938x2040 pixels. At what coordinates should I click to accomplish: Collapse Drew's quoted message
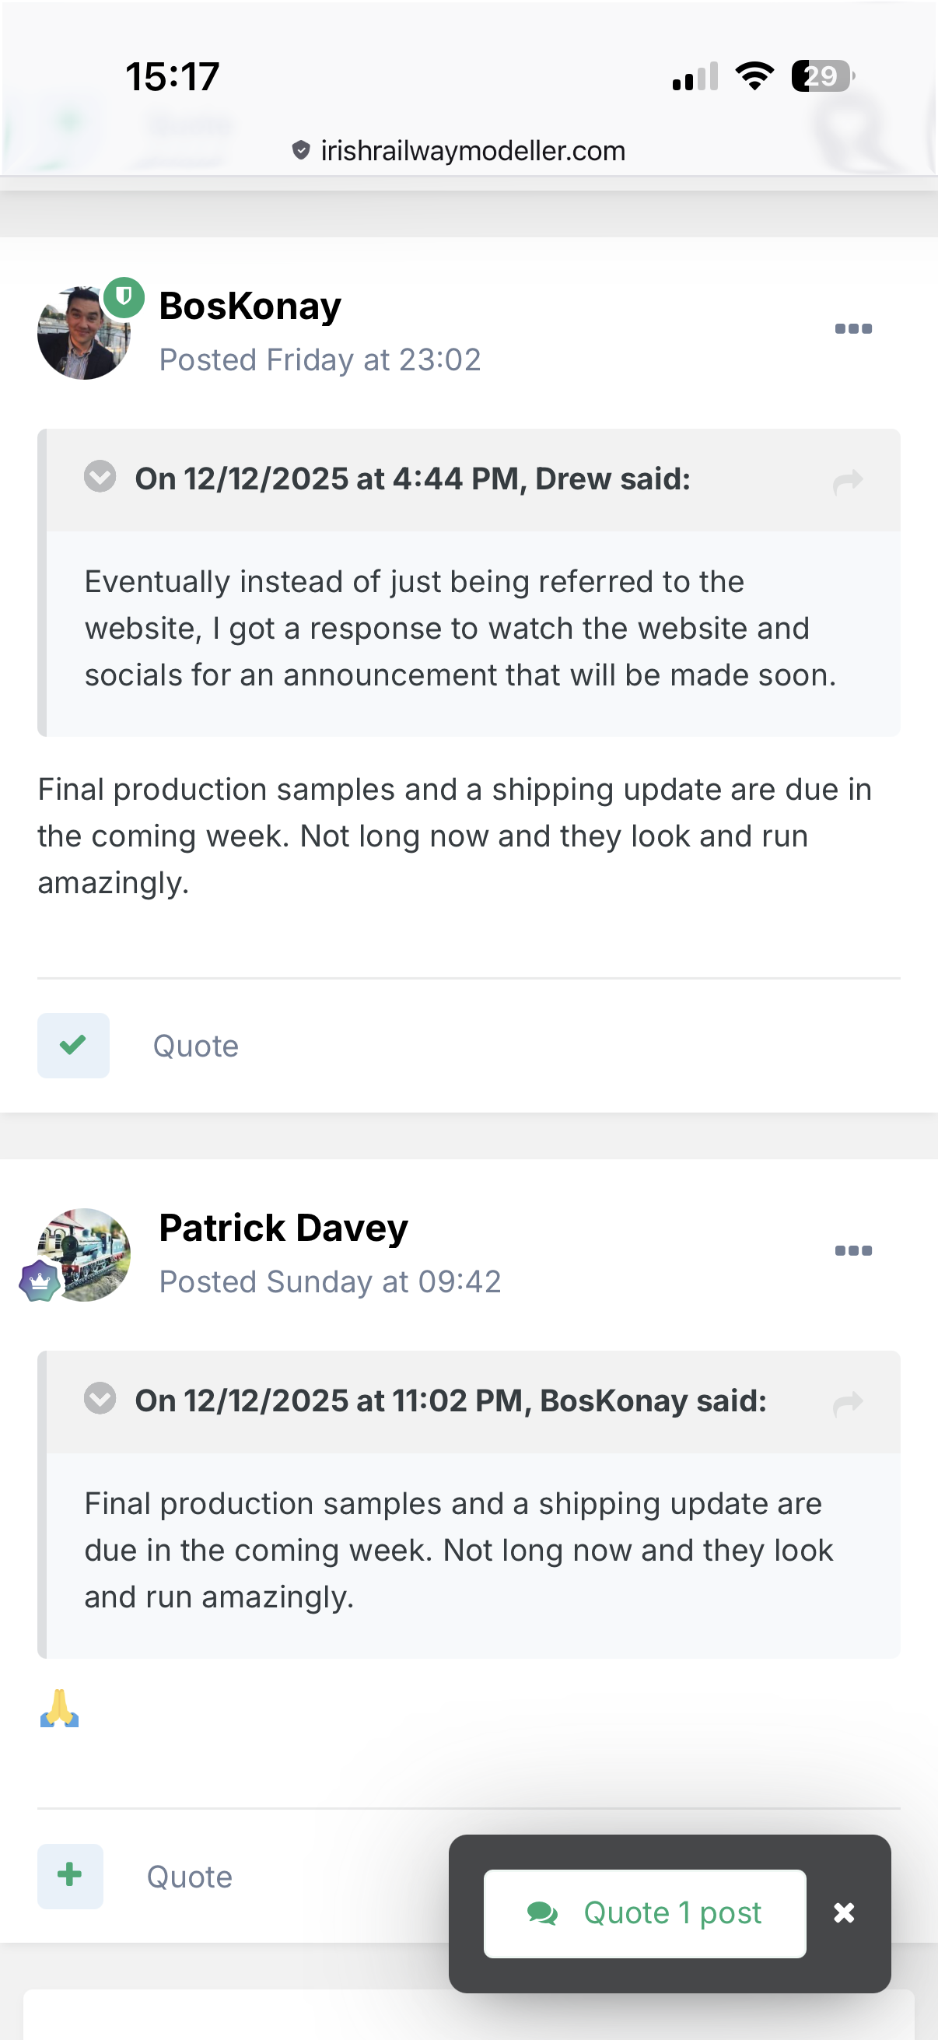coord(100,477)
